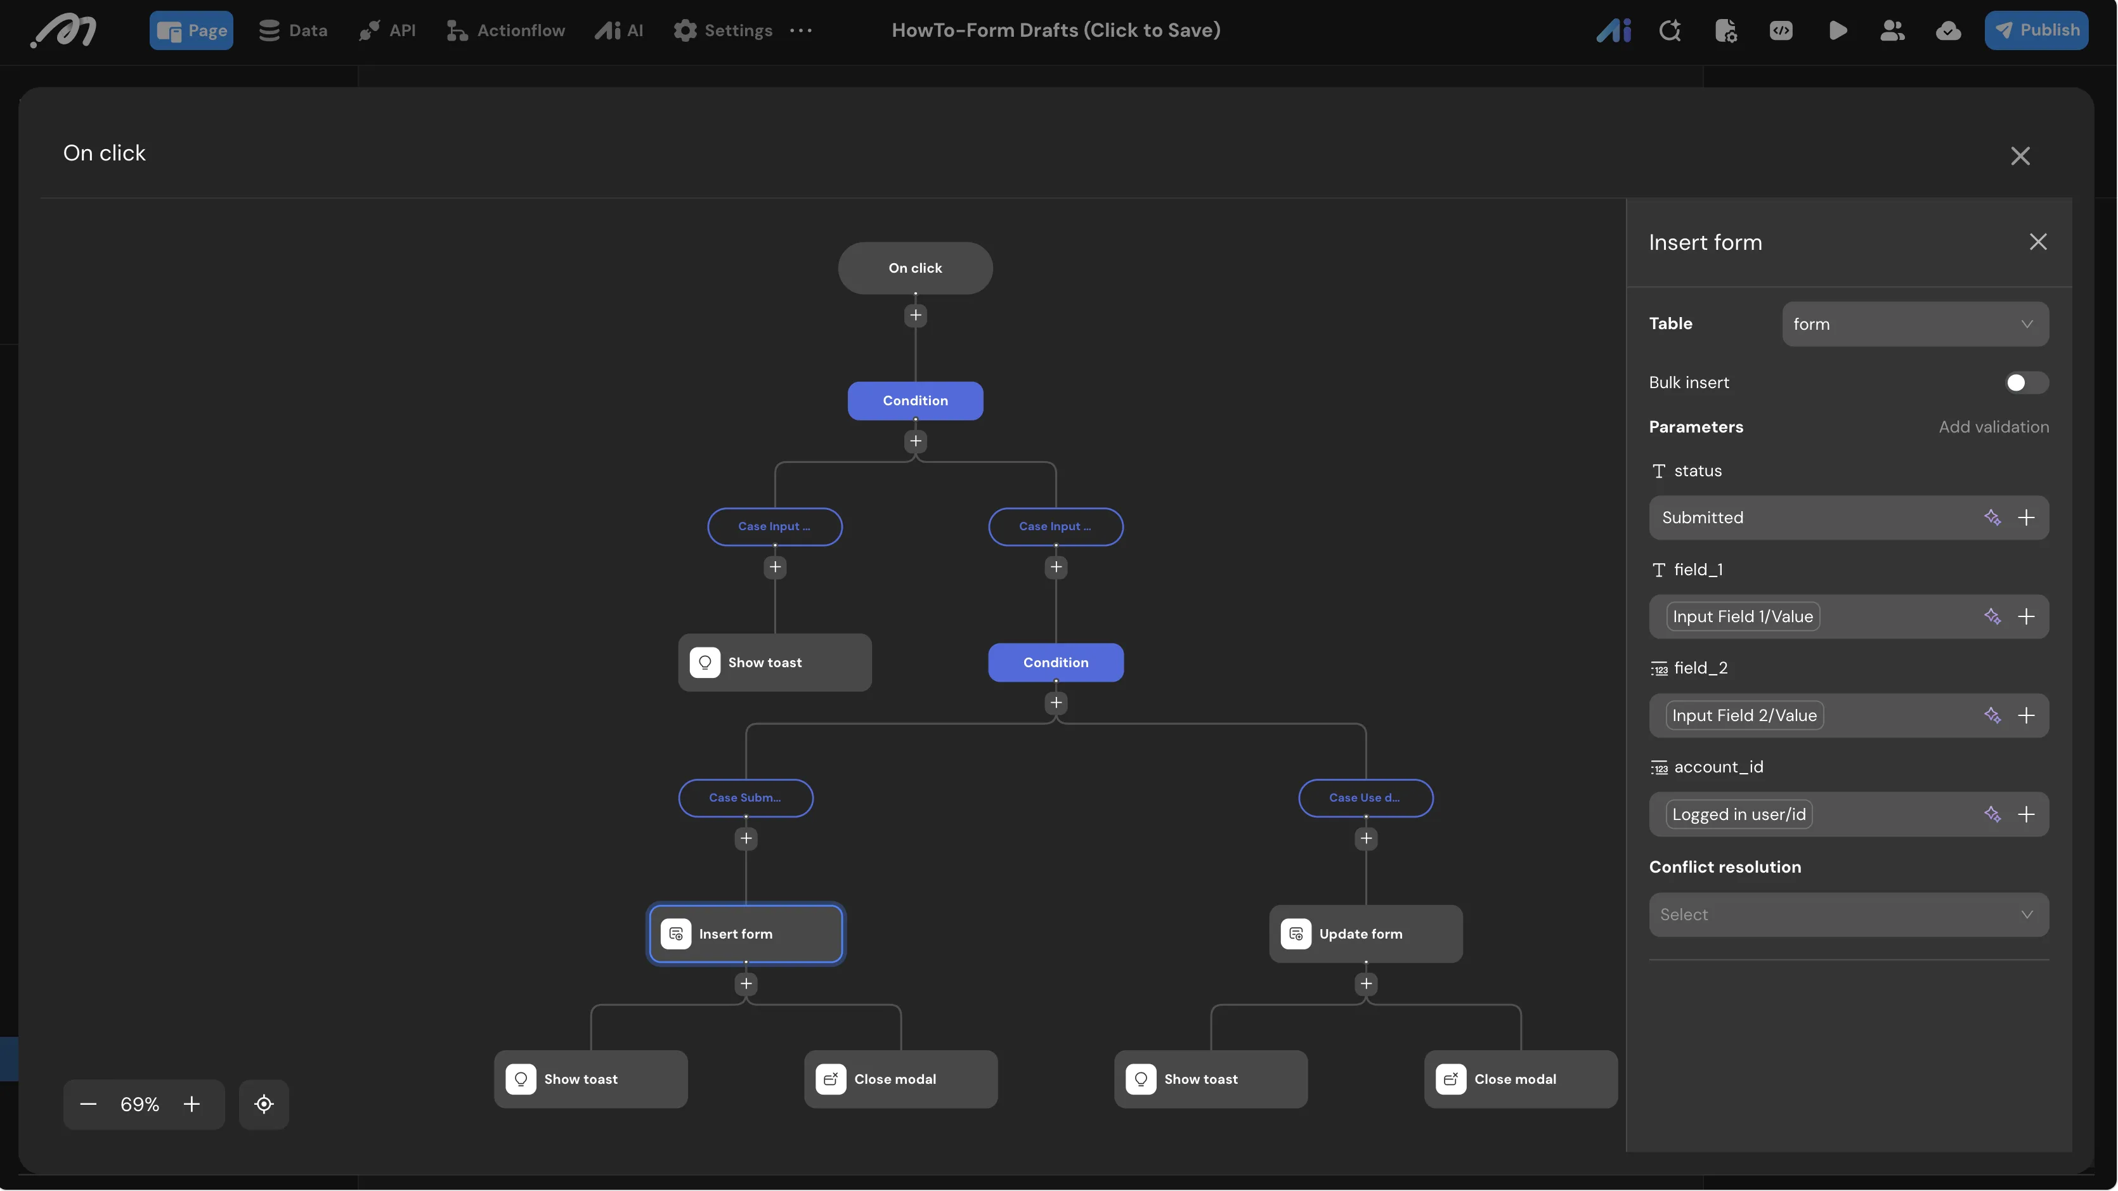Viewport: 2118px width, 1191px height.
Task: Click the plus icon in field_1 value row
Action: pos(2026,616)
